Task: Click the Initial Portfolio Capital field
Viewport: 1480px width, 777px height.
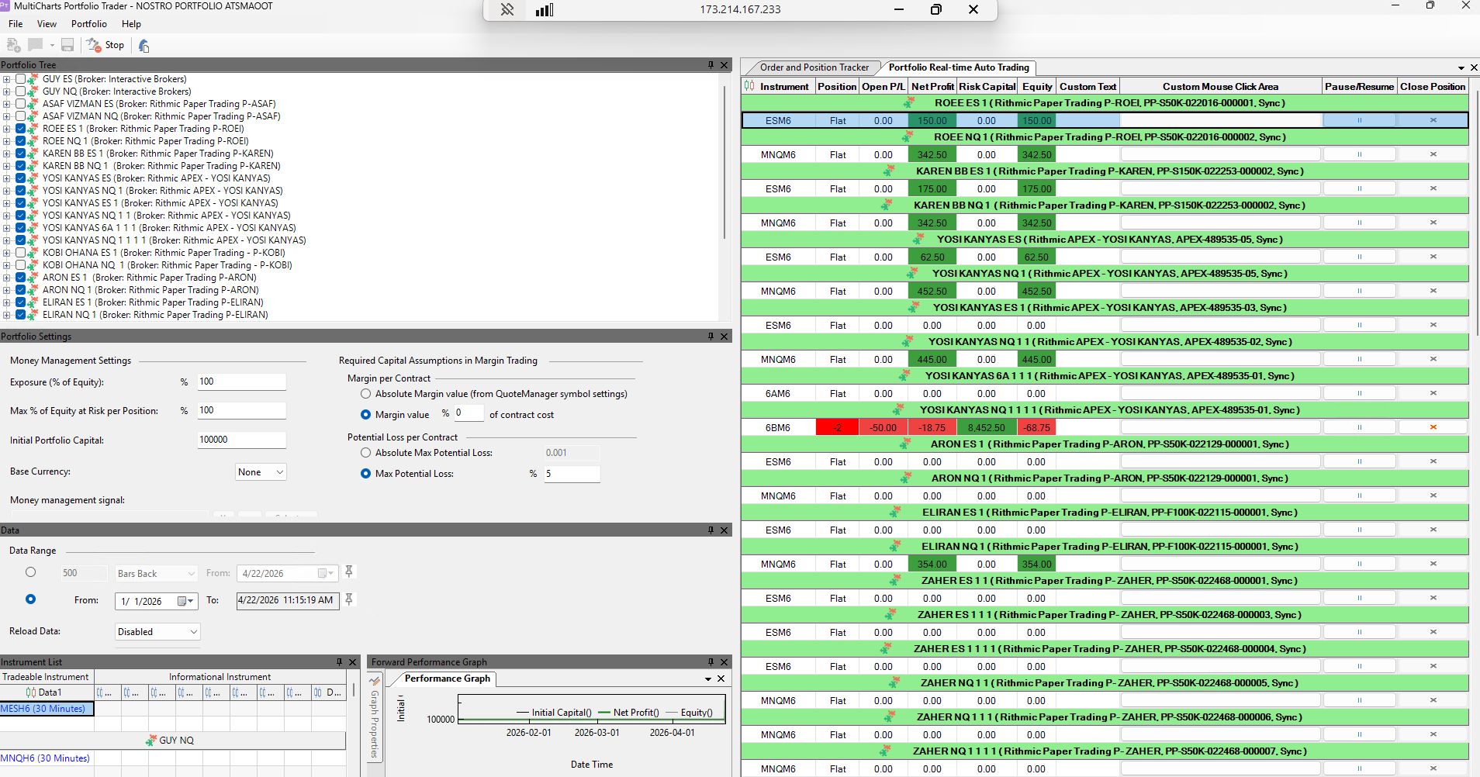Action: [241, 440]
